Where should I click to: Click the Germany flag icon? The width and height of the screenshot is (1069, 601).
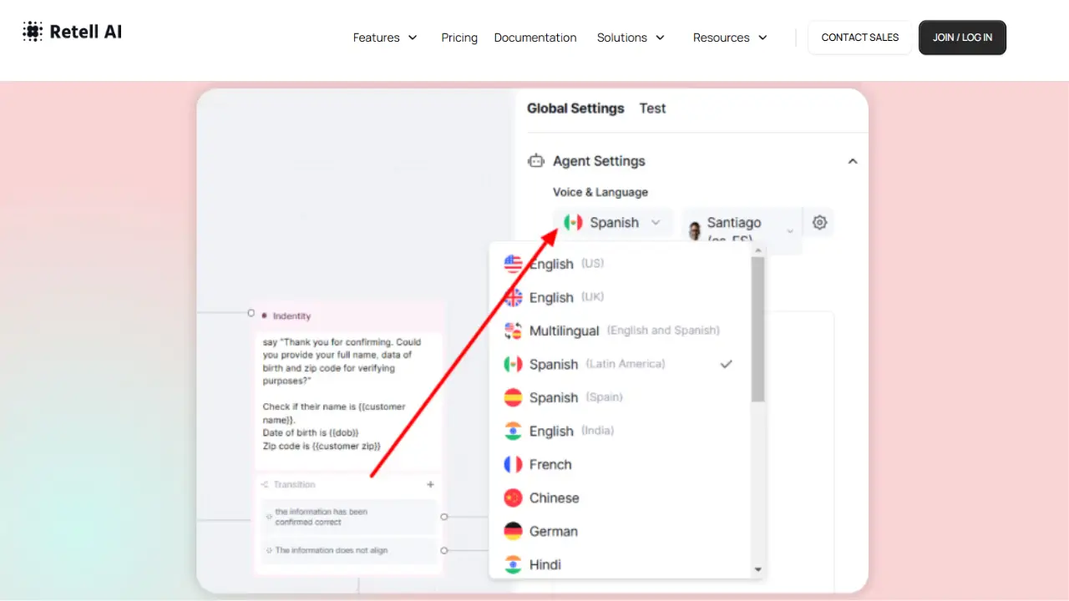pyautogui.click(x=513, y=531)
